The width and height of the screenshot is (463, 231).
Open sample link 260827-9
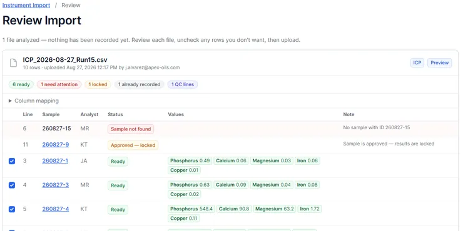[x=56, y=145]
